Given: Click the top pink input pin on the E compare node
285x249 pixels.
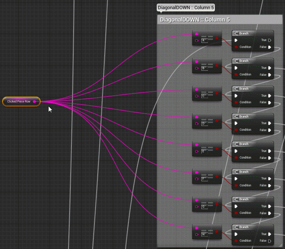Looking at the screenshot, I should coord(197,145).
